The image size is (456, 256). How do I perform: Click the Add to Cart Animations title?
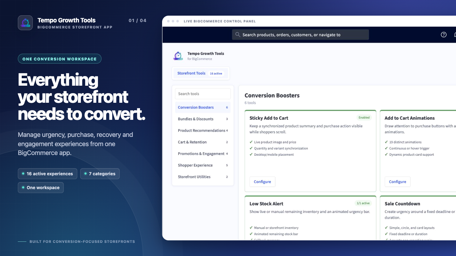coord(410,118)
